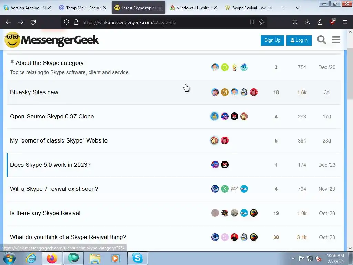Image resolution: width=353 pixels, height=265 pixels.
Task: Click green O avatar in About Skype row
Action: [225, 67]
